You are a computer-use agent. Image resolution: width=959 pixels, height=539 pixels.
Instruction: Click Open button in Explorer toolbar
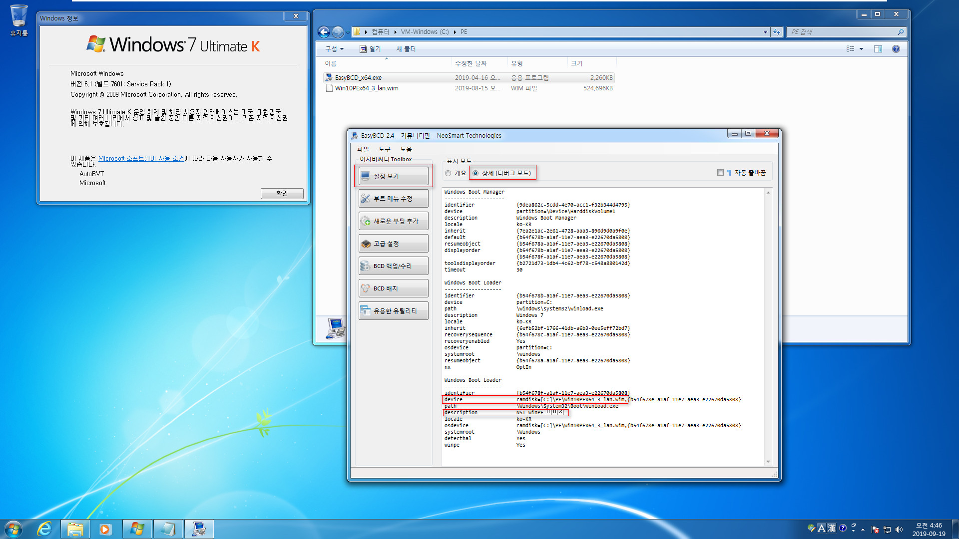click(370, 49)
